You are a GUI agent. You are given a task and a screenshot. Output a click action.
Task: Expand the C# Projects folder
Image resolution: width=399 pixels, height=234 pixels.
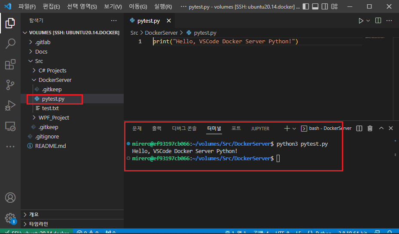pyautogui.click(x=72, y=70)
